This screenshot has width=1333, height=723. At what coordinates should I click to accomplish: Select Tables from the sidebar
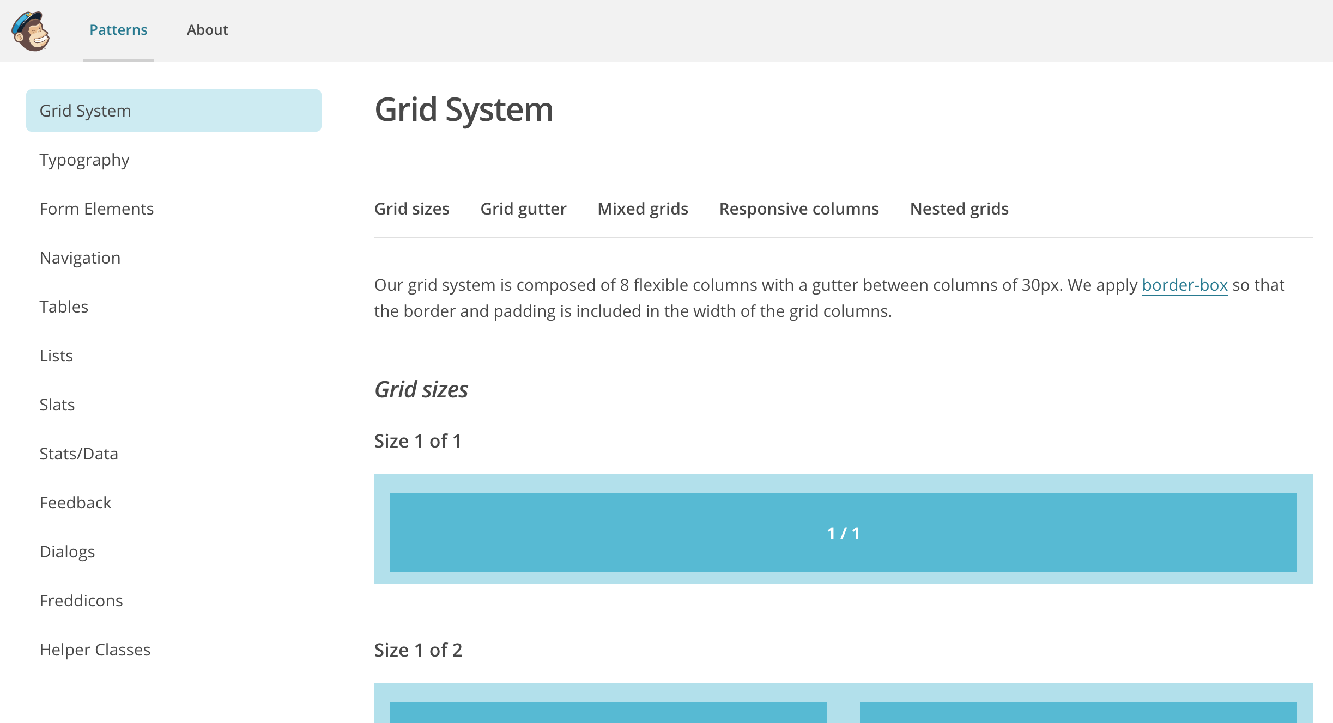pos(64,307)
